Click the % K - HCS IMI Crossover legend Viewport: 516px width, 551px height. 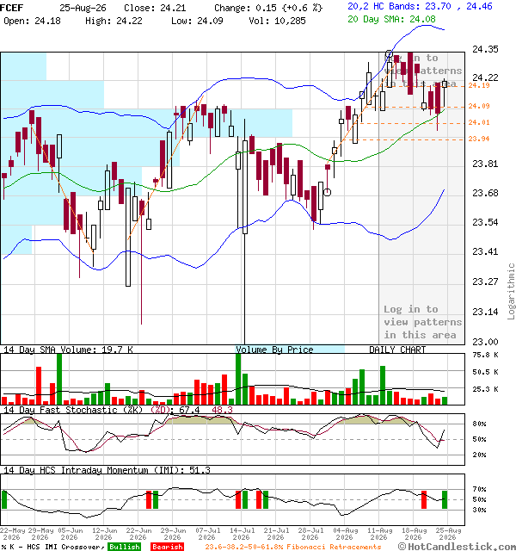52,547
